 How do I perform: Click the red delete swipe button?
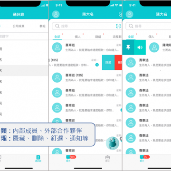[x=118, y=63]
